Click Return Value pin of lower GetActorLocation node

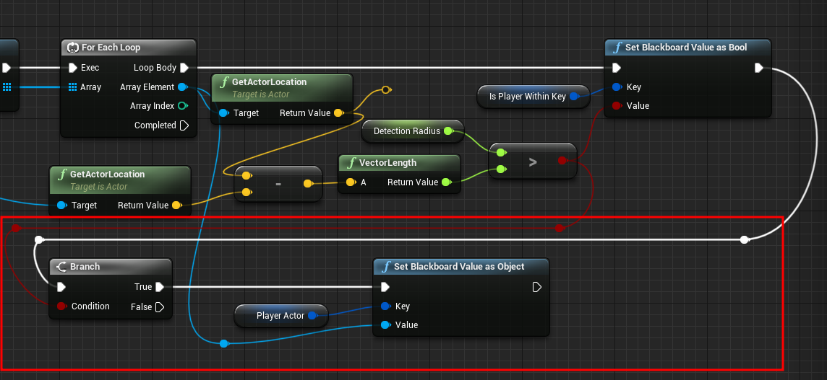pos(176,206)
